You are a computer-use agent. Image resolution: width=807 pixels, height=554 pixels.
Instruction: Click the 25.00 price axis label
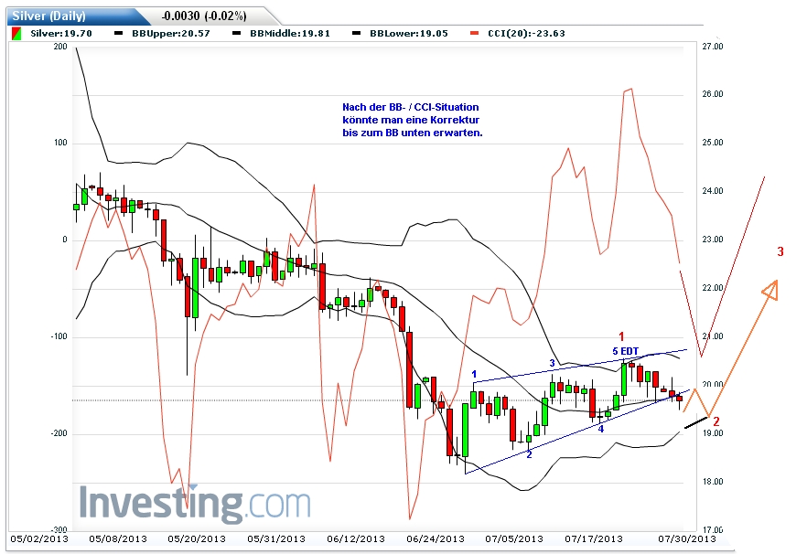click(712, 143)
